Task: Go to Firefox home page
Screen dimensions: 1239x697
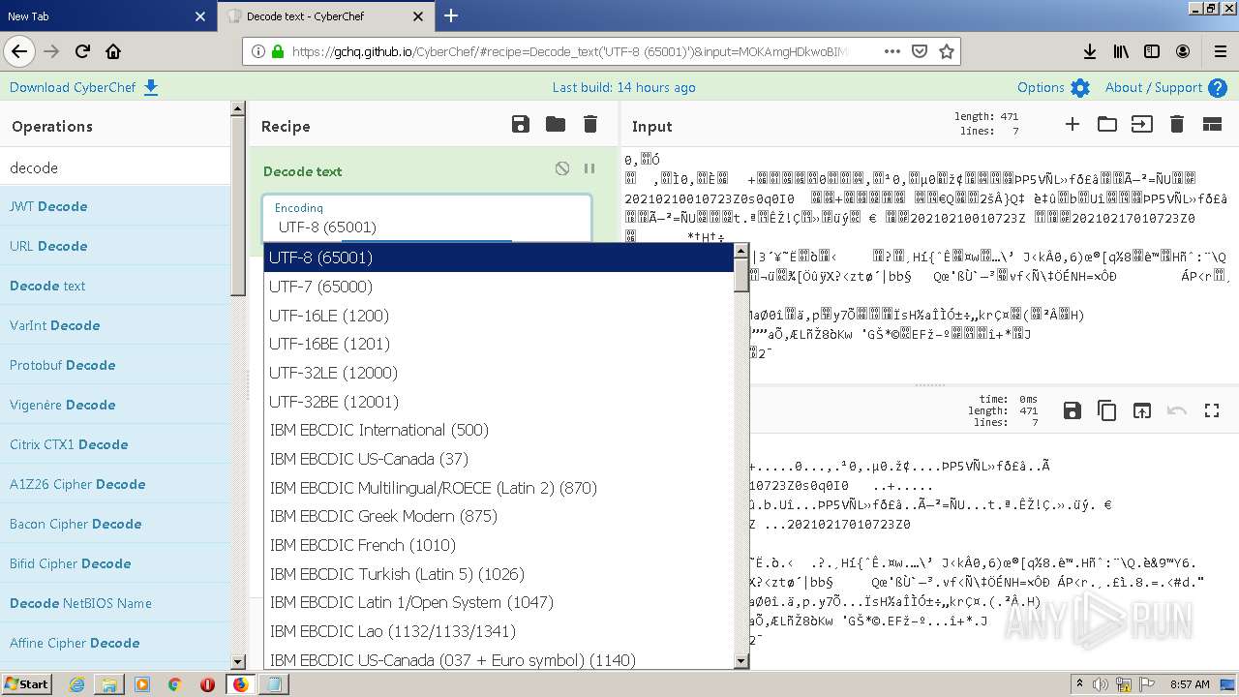Action: click(x=113, y=51)
